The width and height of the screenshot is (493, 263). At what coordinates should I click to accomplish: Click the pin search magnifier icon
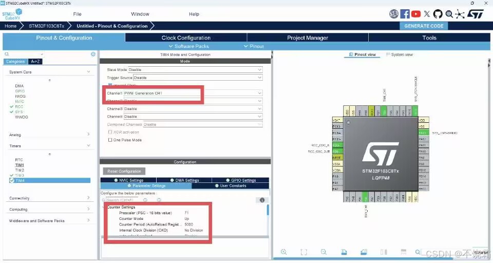point(418,252)
